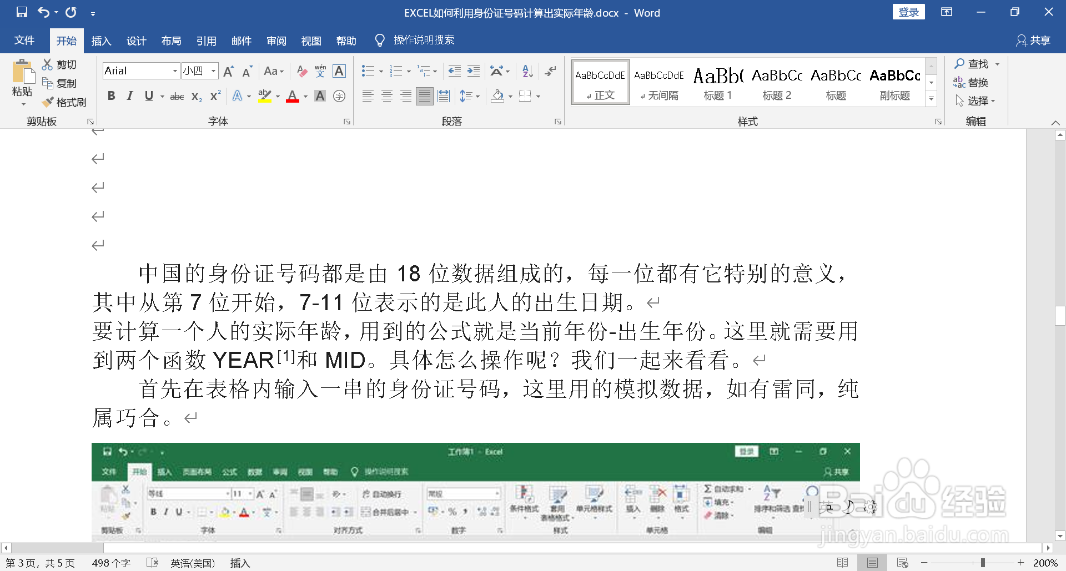Click the word count in status bar
Viewport: 1066px width, 571px height.
point(111,563)
